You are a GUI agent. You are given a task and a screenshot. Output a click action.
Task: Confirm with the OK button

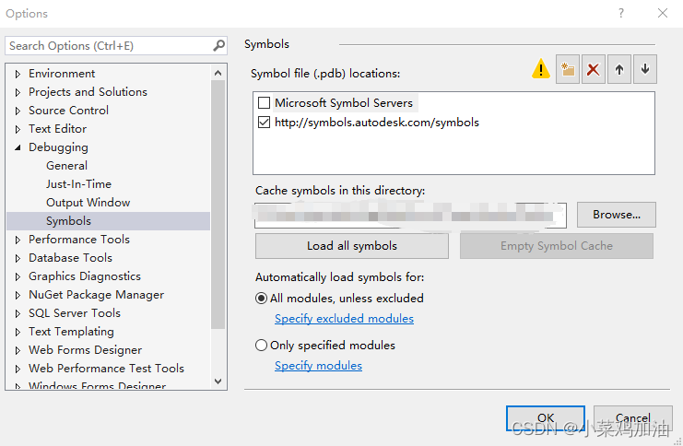(546, 418)
